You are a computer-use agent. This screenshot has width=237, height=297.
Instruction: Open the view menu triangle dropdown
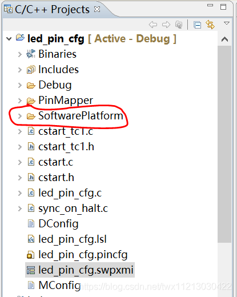[227, 23]
